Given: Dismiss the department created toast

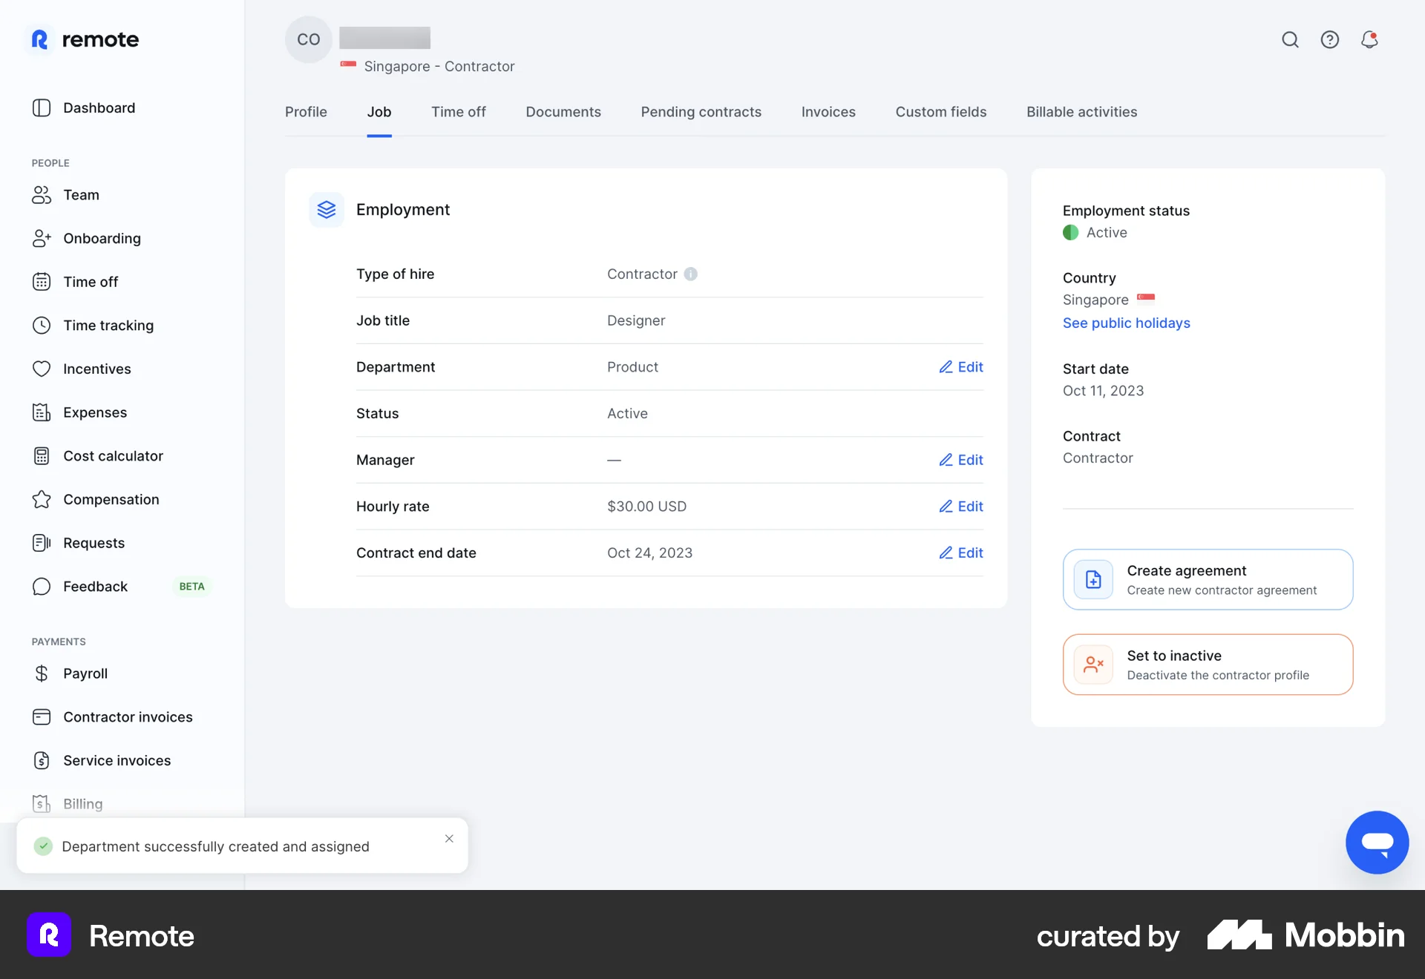Looking at the screenshot, I should click(449, 838).
